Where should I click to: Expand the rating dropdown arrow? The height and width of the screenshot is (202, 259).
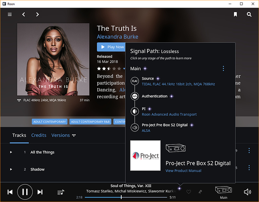(124, 69)
